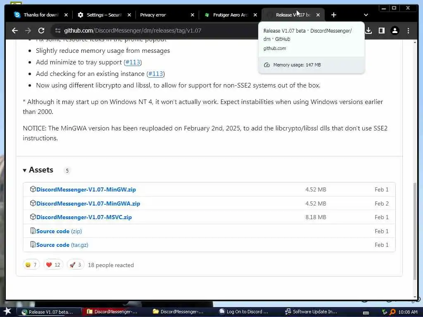Close the Frutiger Aero tab
The width and height of the screenshot is (423, 317).
[x=255, y=15]
